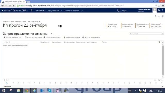This screenshot has height=93, width=165.
Task: Open Internet Explorer from taskbar
Action: [x=34, y=91]
